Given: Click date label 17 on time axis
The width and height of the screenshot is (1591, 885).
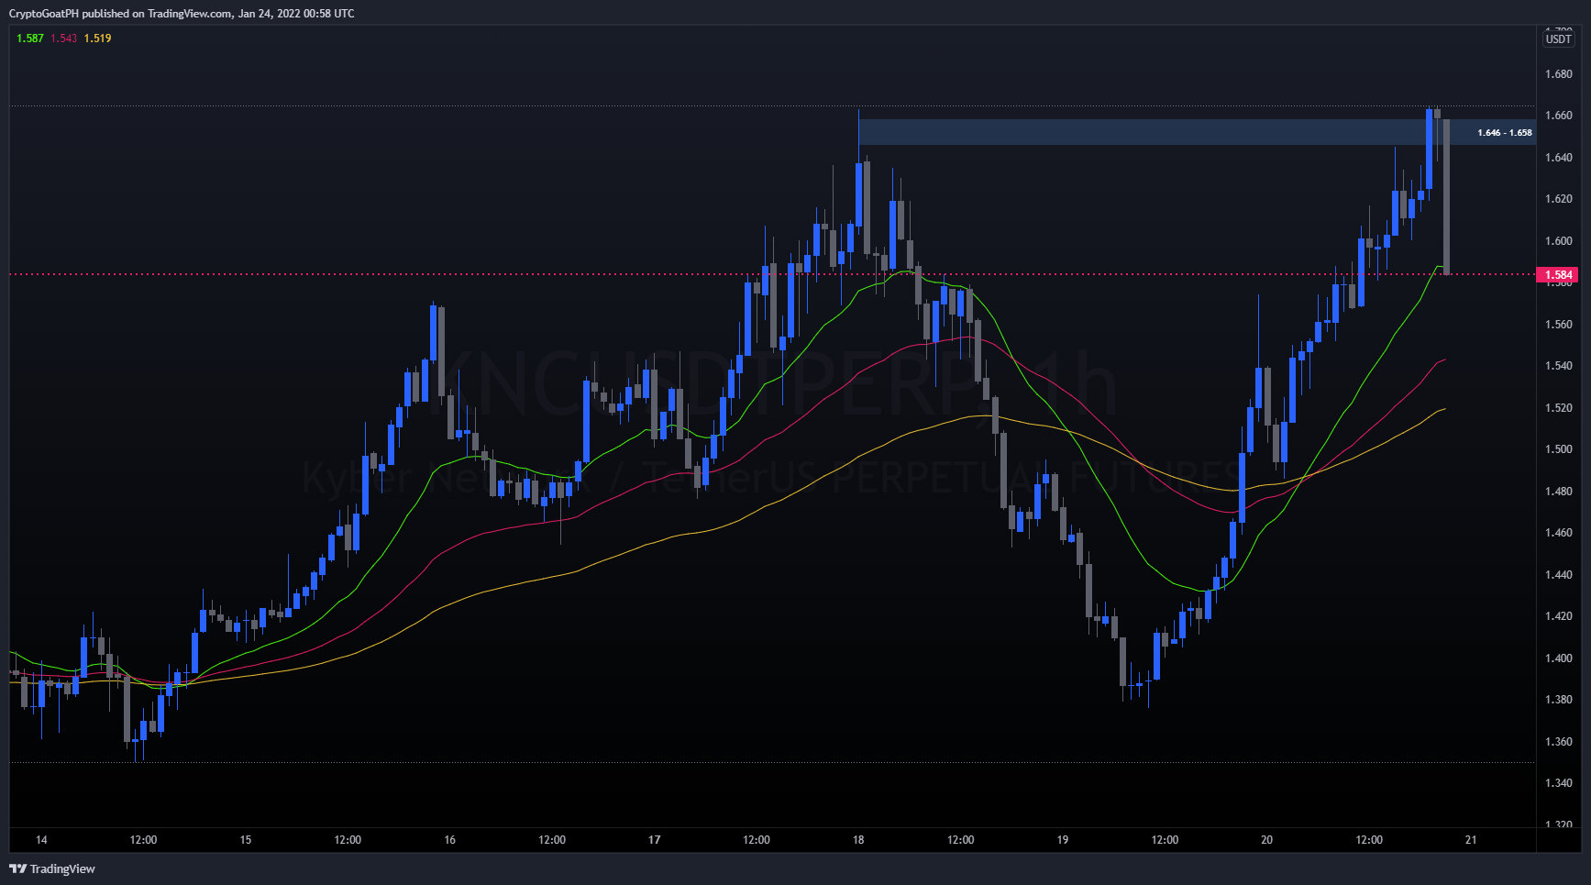Looking at the screenshot, I should click(655, 840).
